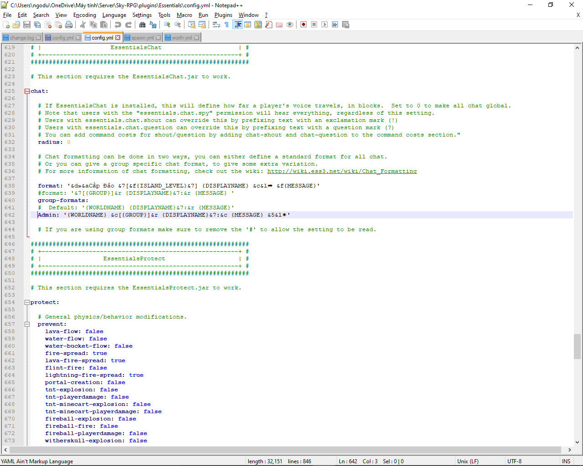Click the Undo arrow icon
The image size is (583, 466).
click(118, 25)
